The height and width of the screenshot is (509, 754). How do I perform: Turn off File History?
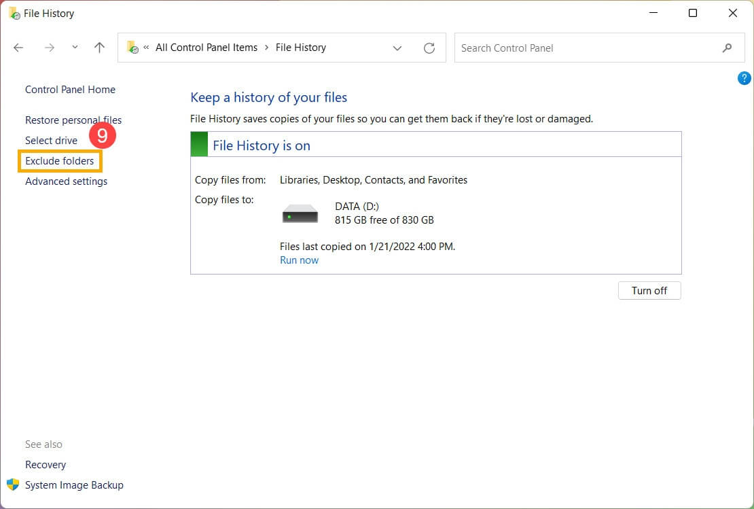pos(649,291)
